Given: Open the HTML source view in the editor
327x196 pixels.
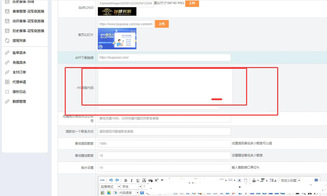Looking at the screenshot, I should point(102,180).
